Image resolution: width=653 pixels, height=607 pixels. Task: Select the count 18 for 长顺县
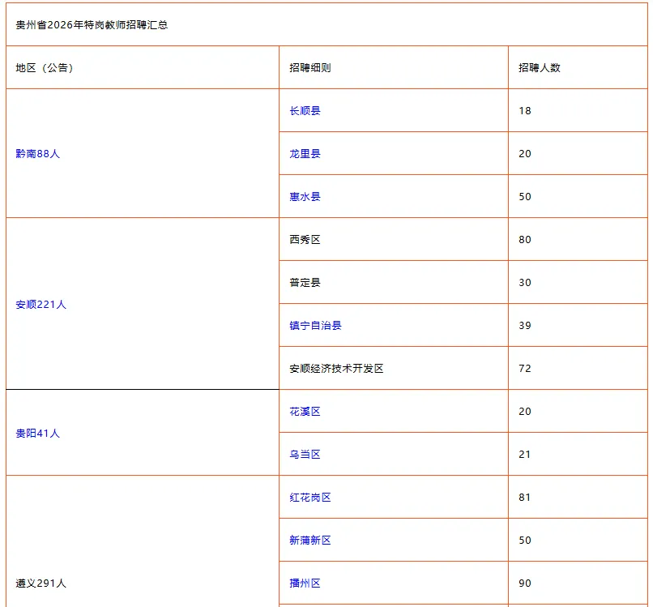point(525,111)
